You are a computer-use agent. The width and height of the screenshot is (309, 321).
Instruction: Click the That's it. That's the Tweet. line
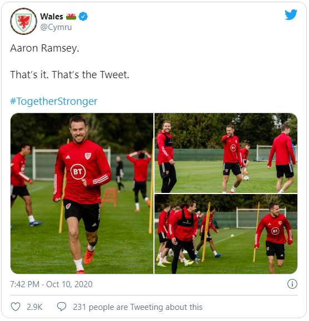pos(69,74)
